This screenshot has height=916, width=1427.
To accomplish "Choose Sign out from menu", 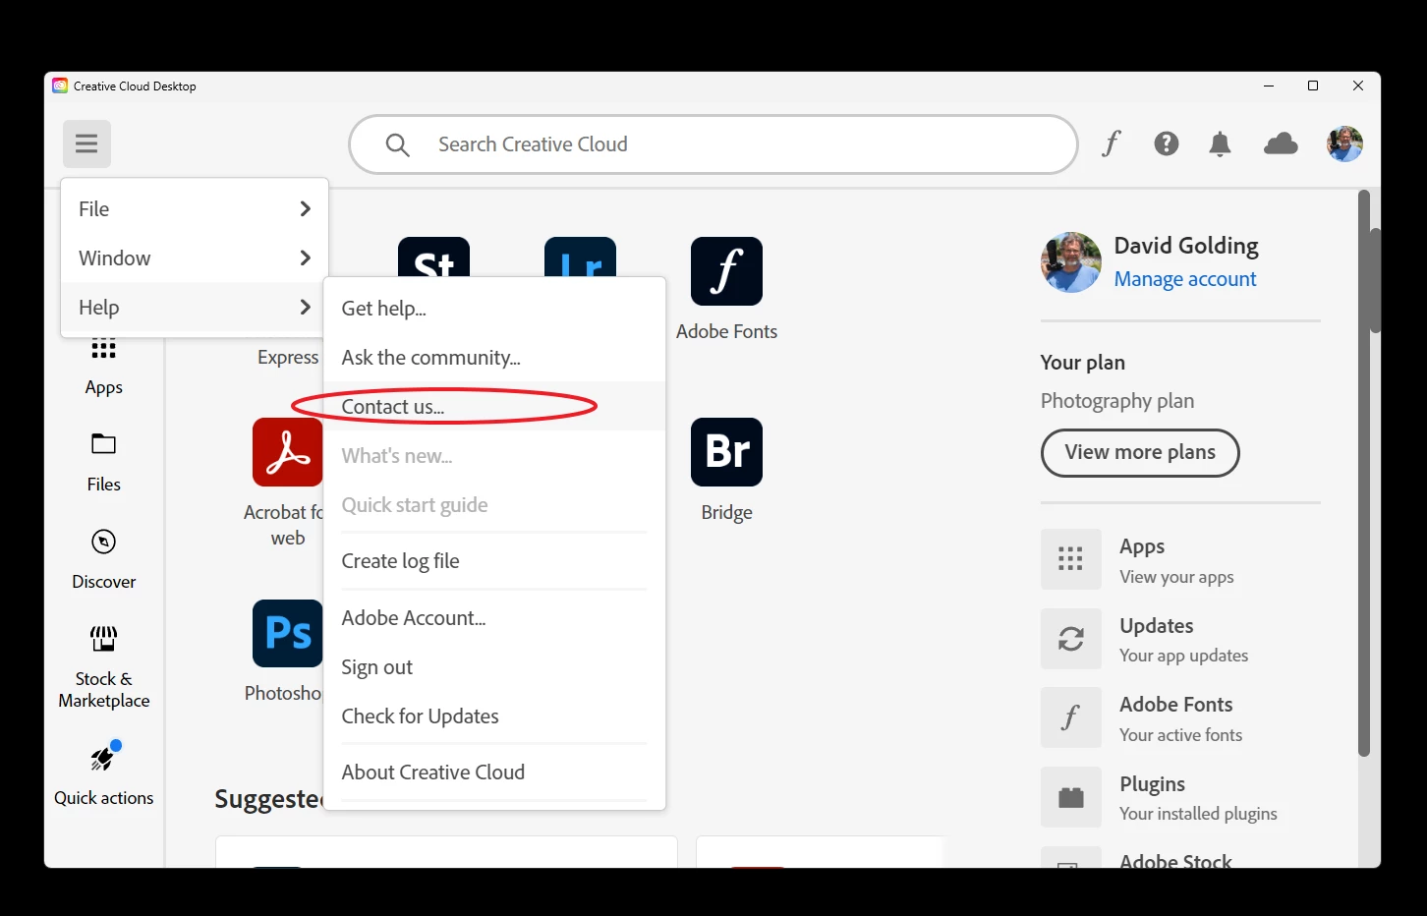I will (x=494, y=667).
